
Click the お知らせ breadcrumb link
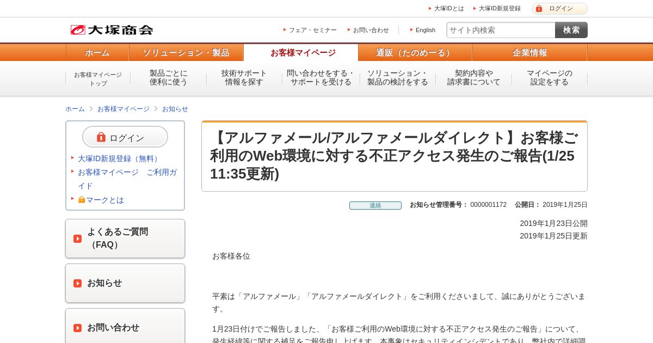tap(175, 109)
